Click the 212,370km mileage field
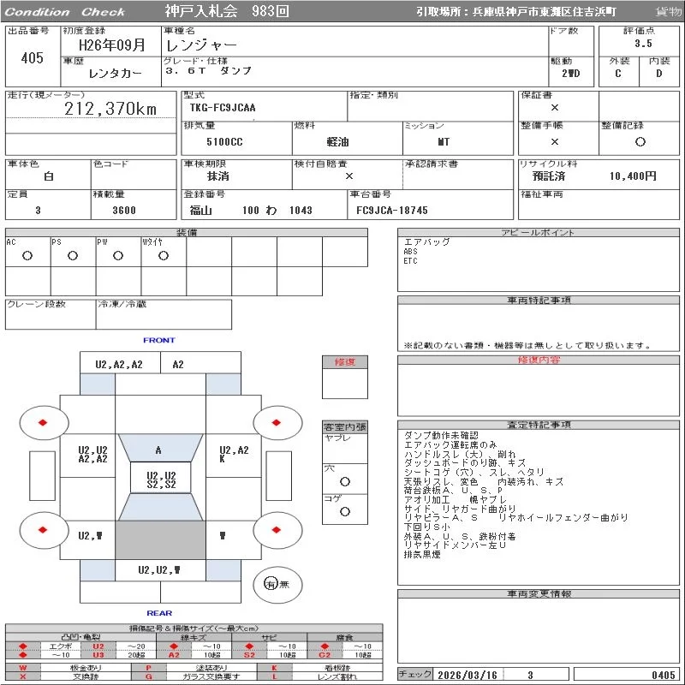The width and height of the screenshot is (685, 685). click(111, 109)
